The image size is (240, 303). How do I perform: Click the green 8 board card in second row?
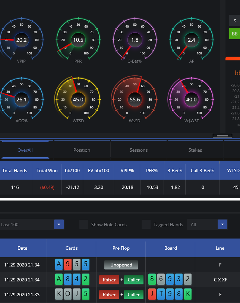pos(152,279)
